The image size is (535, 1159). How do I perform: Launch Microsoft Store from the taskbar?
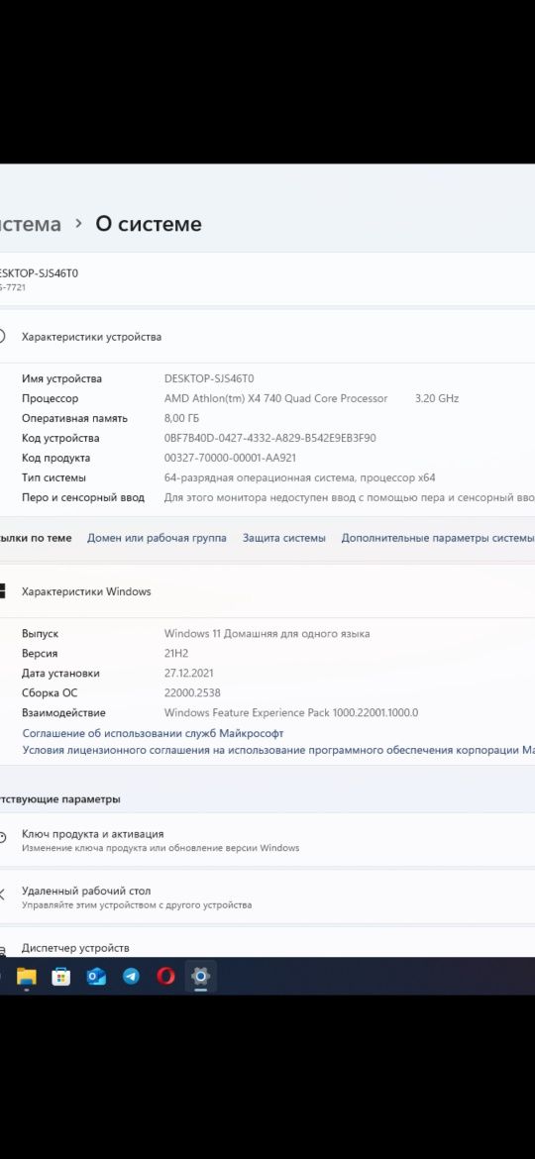tap(60, 977)
